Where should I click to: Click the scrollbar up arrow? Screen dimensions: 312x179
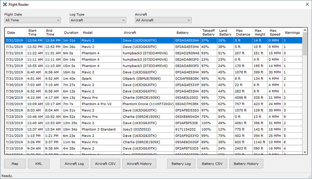tap(305, 30)
